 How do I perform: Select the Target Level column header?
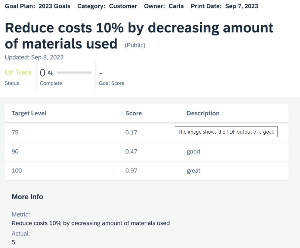(x=29, y=113)
